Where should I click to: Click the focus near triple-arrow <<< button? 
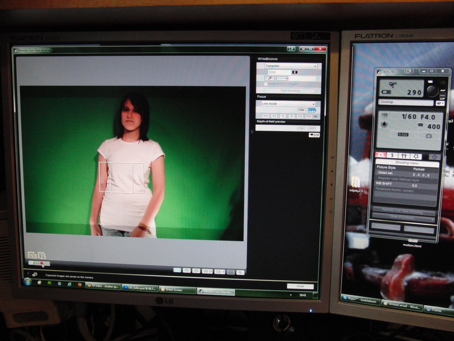pyautogui.click(x=265, y=116)
